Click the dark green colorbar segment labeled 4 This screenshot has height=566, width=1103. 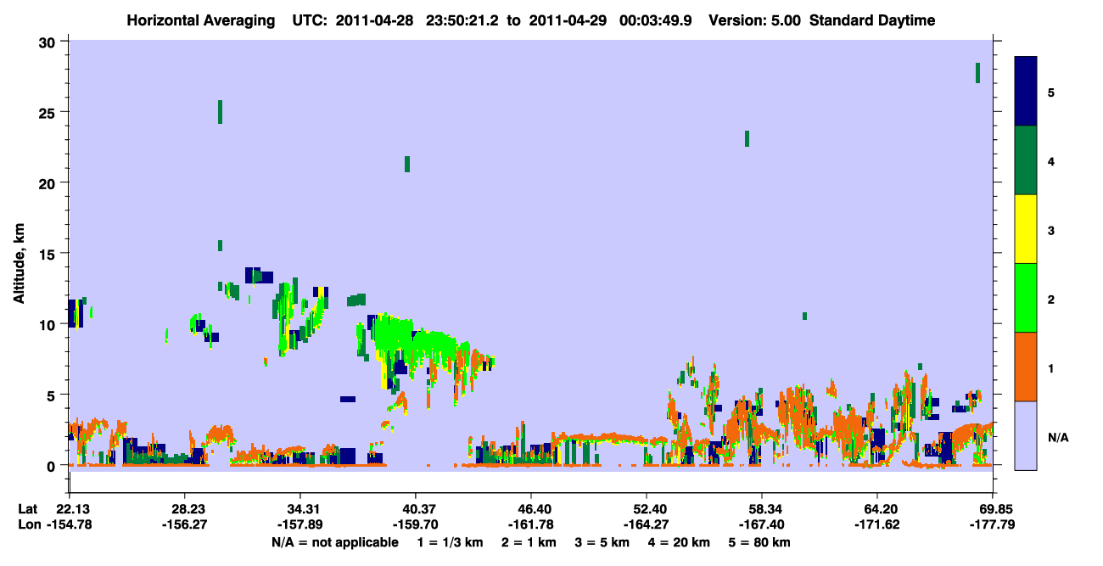[1027, 160]
